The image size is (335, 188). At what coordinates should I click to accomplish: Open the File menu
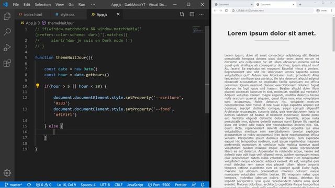click(x=16, y=5)
